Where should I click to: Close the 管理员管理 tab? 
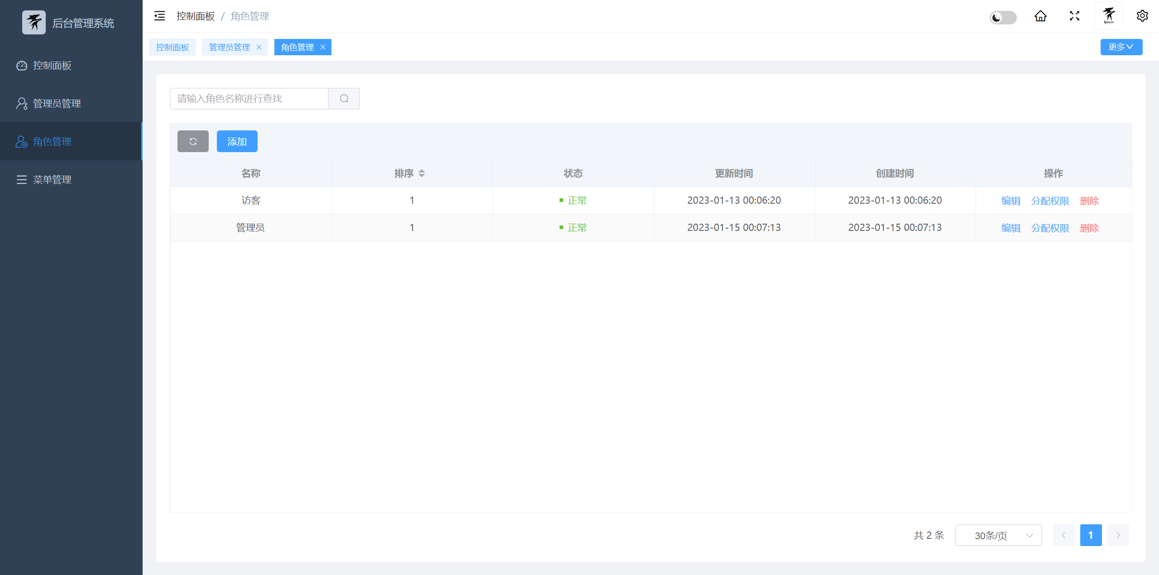[x=259, y=47]
